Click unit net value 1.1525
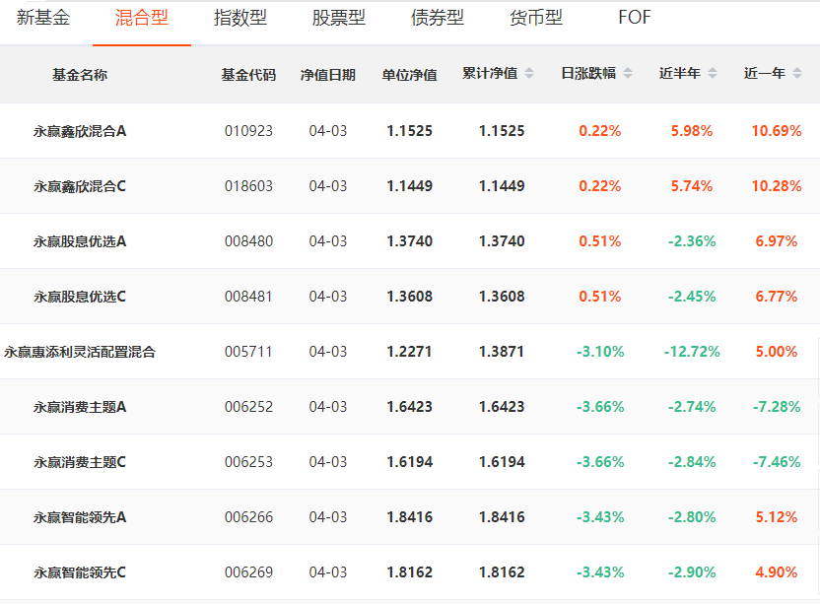Screen dimensions: 820x604 click(x=409, y=131)
